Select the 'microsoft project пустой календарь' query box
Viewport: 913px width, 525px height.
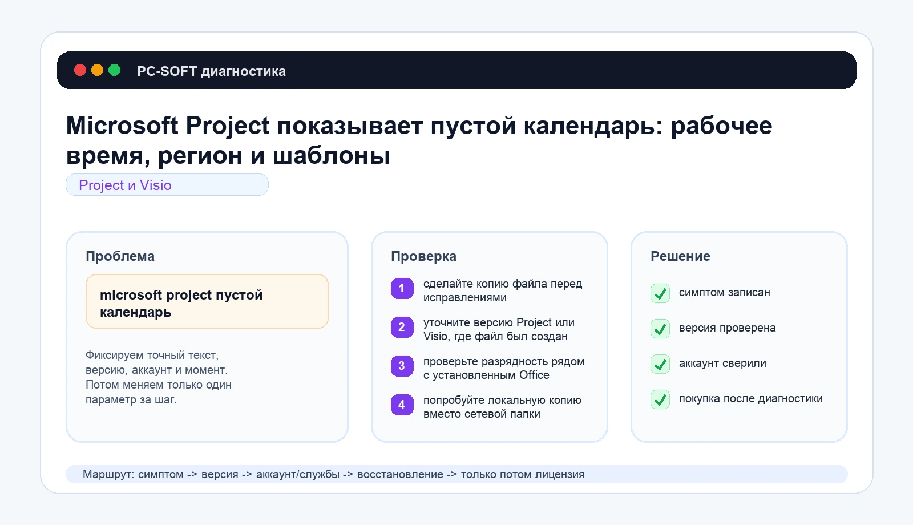(207, 301)
